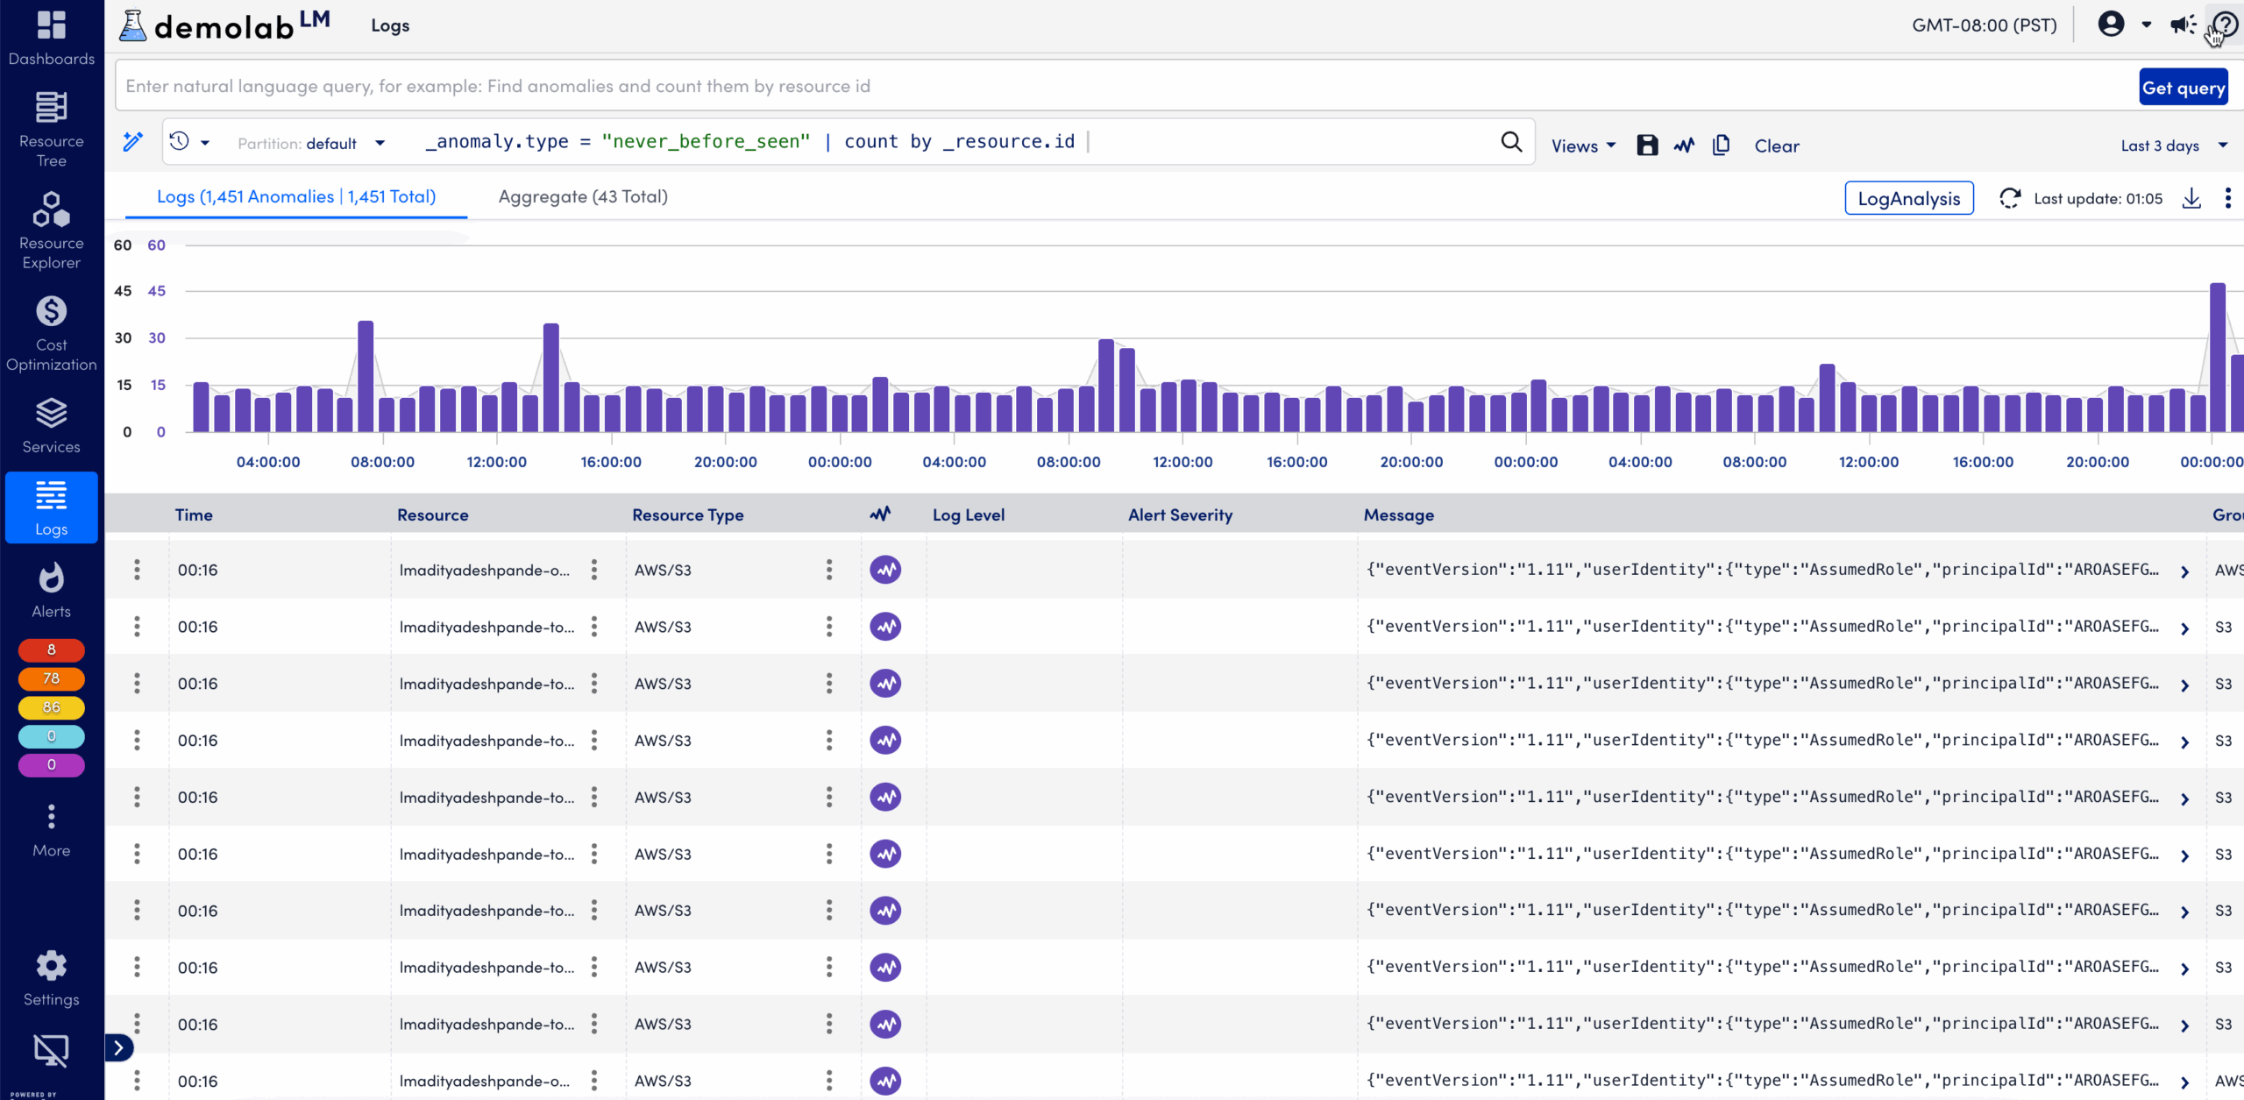This screenshot has width=2244, height=1100.
Task: Toggle the LogAnalysis view
Action: [x=1908, y=198]
